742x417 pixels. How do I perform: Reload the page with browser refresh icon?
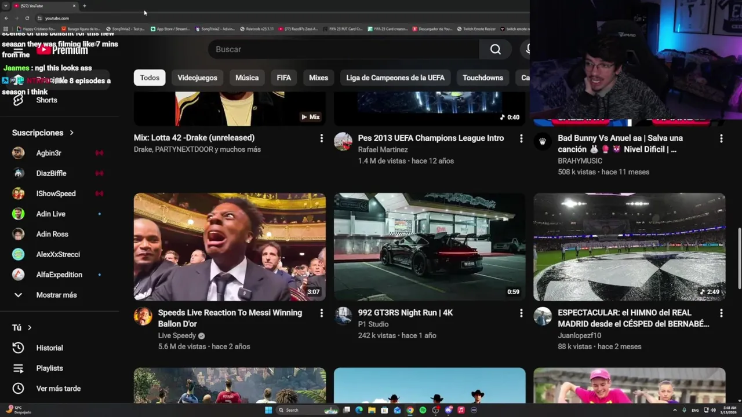[x=27, y=18]
